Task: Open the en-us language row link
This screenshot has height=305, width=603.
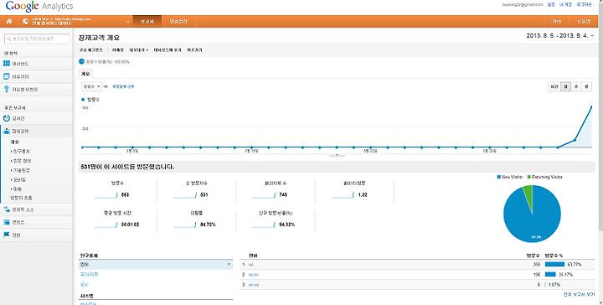Action: (254, 285)
